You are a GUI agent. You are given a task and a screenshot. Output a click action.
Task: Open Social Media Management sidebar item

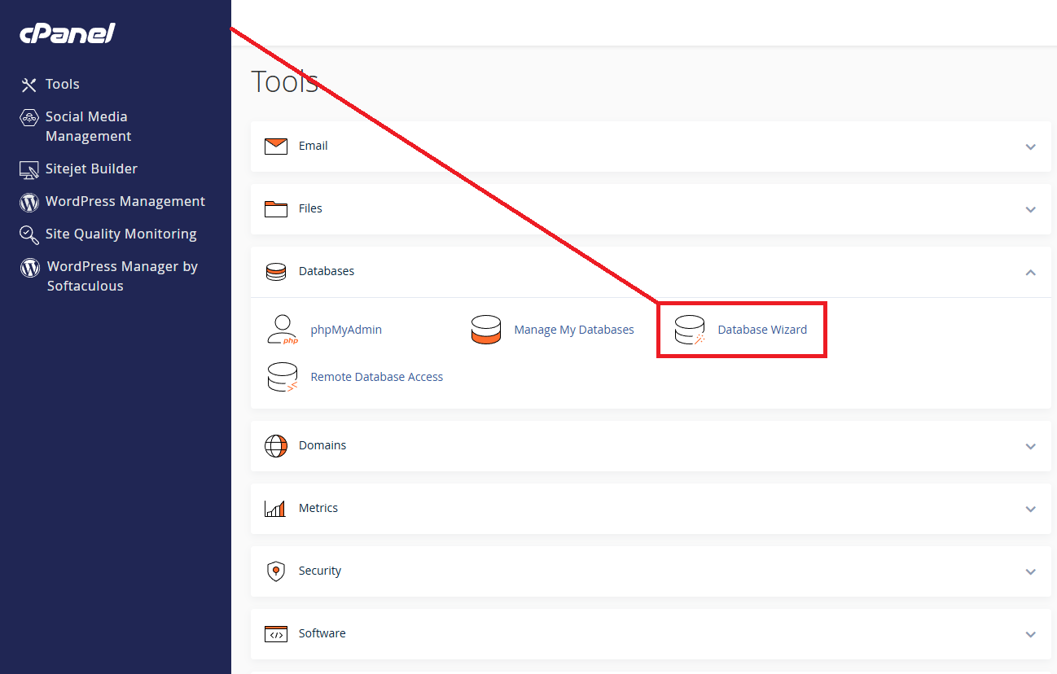(x=88, y=127)
